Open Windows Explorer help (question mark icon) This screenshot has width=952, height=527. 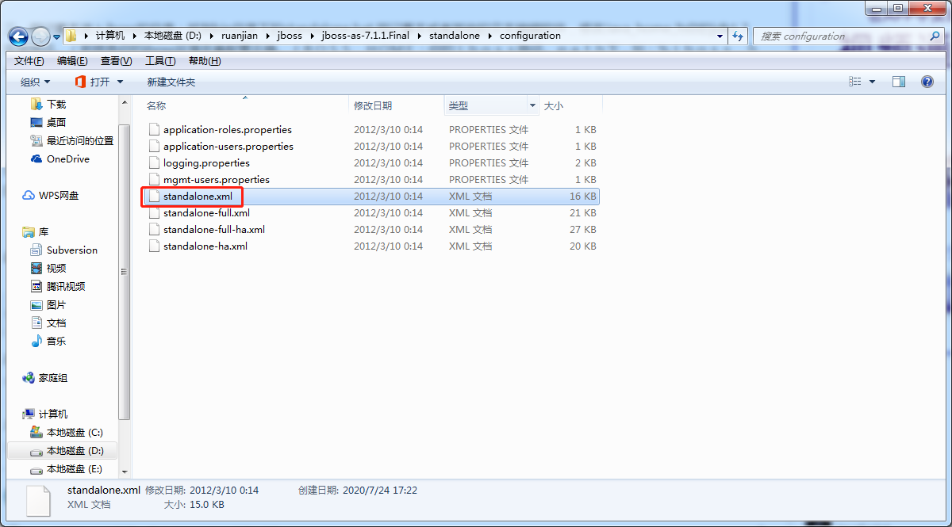[x=927, y=81]
